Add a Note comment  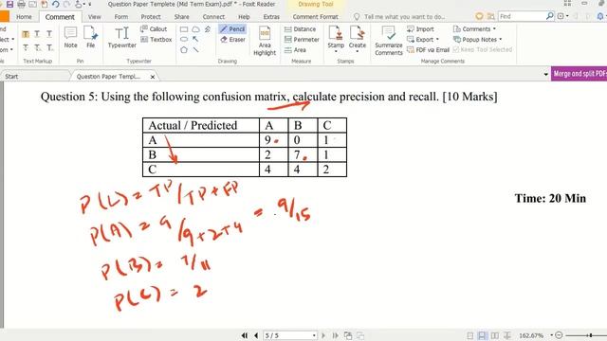click(x=70, y=37)
